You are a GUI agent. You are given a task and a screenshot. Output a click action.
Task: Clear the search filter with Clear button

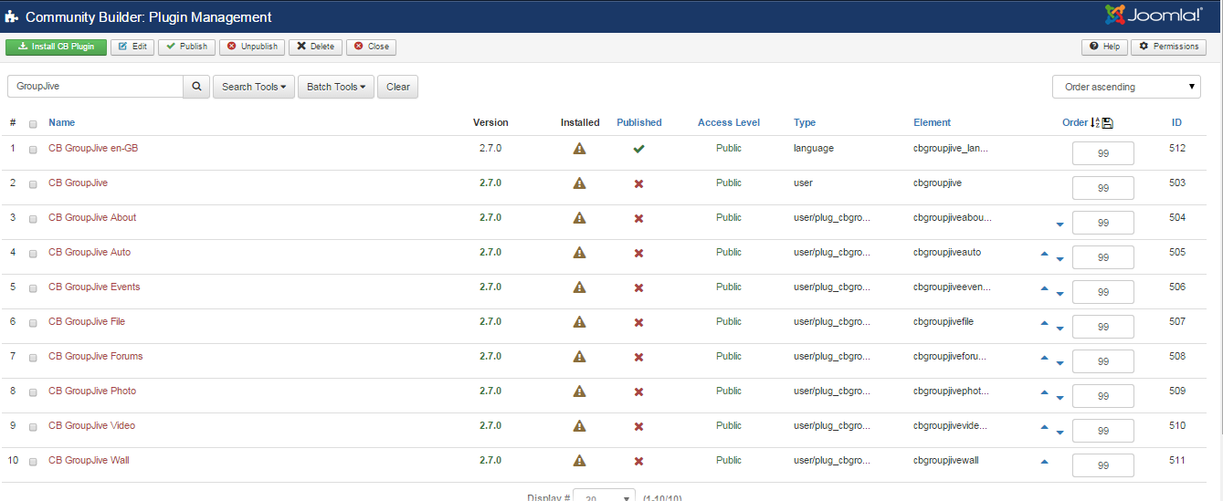397,87
